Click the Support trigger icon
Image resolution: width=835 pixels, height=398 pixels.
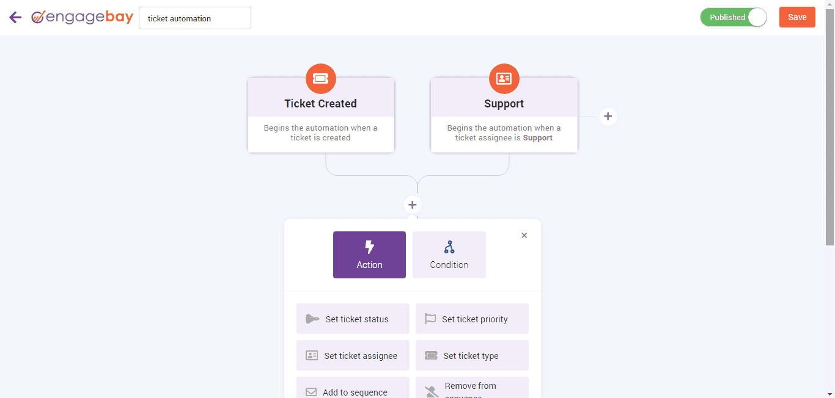tap(504, 78)
